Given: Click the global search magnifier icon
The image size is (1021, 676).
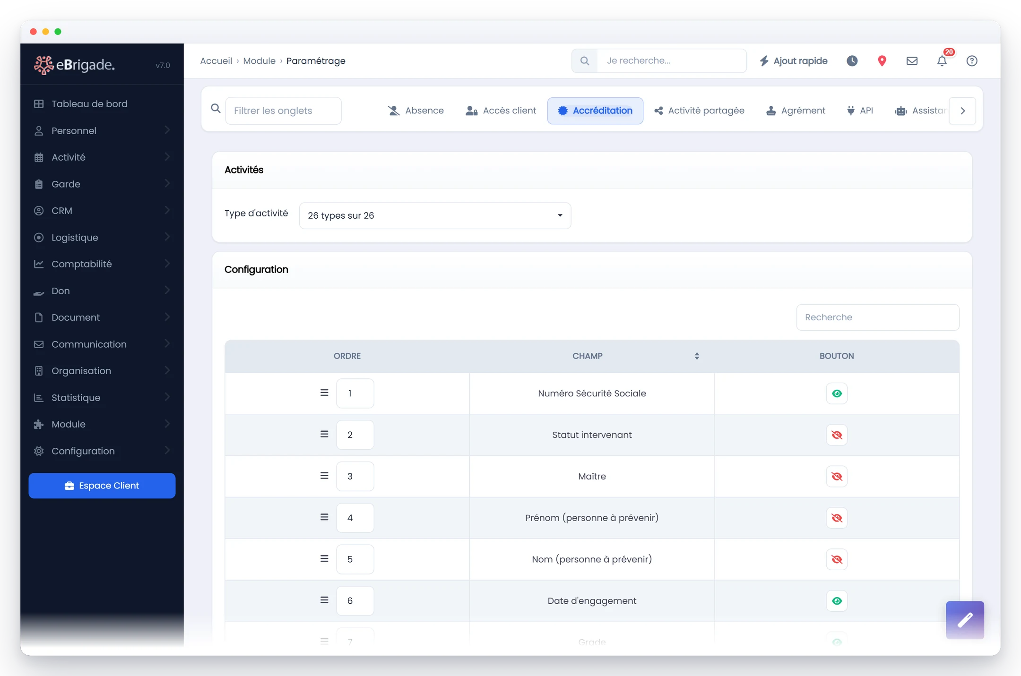Looking at the screenshot, I should tap(585, 61).
